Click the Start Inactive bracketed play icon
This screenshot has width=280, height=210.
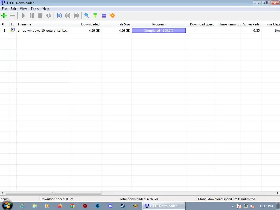pyautogui.click(x=59, y=16)
